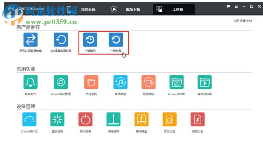Screen dimensions: 263x150
Task: Click the 重启设备 reboot device icon
Action: 58,119
